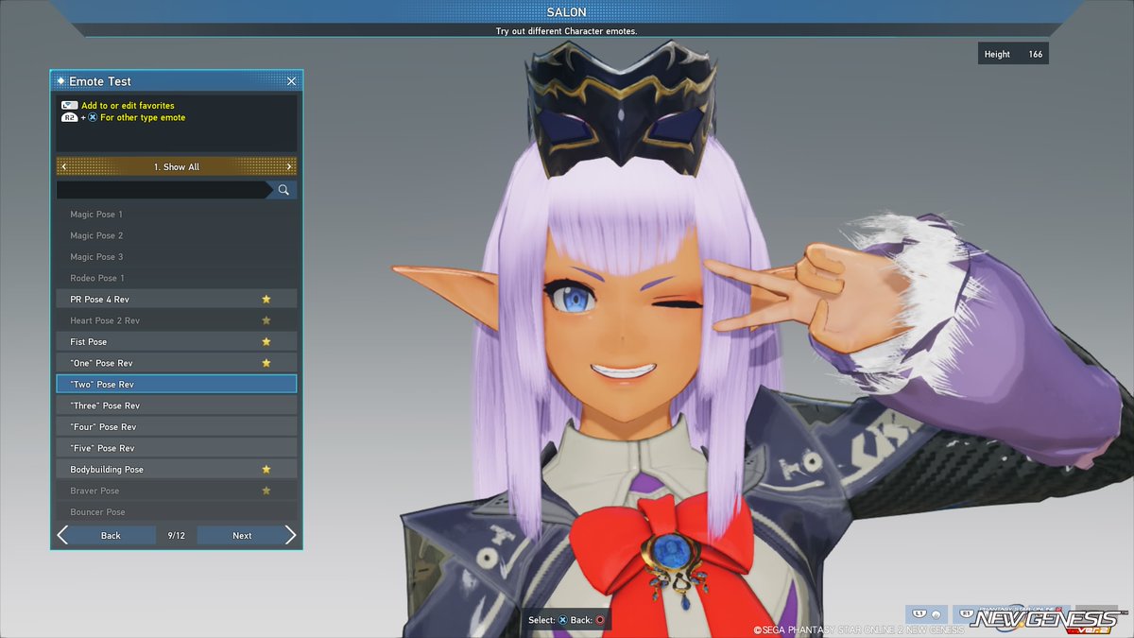The image size is (1134, 638).
Task: Click the emote search input field
Action: [163, 190]
